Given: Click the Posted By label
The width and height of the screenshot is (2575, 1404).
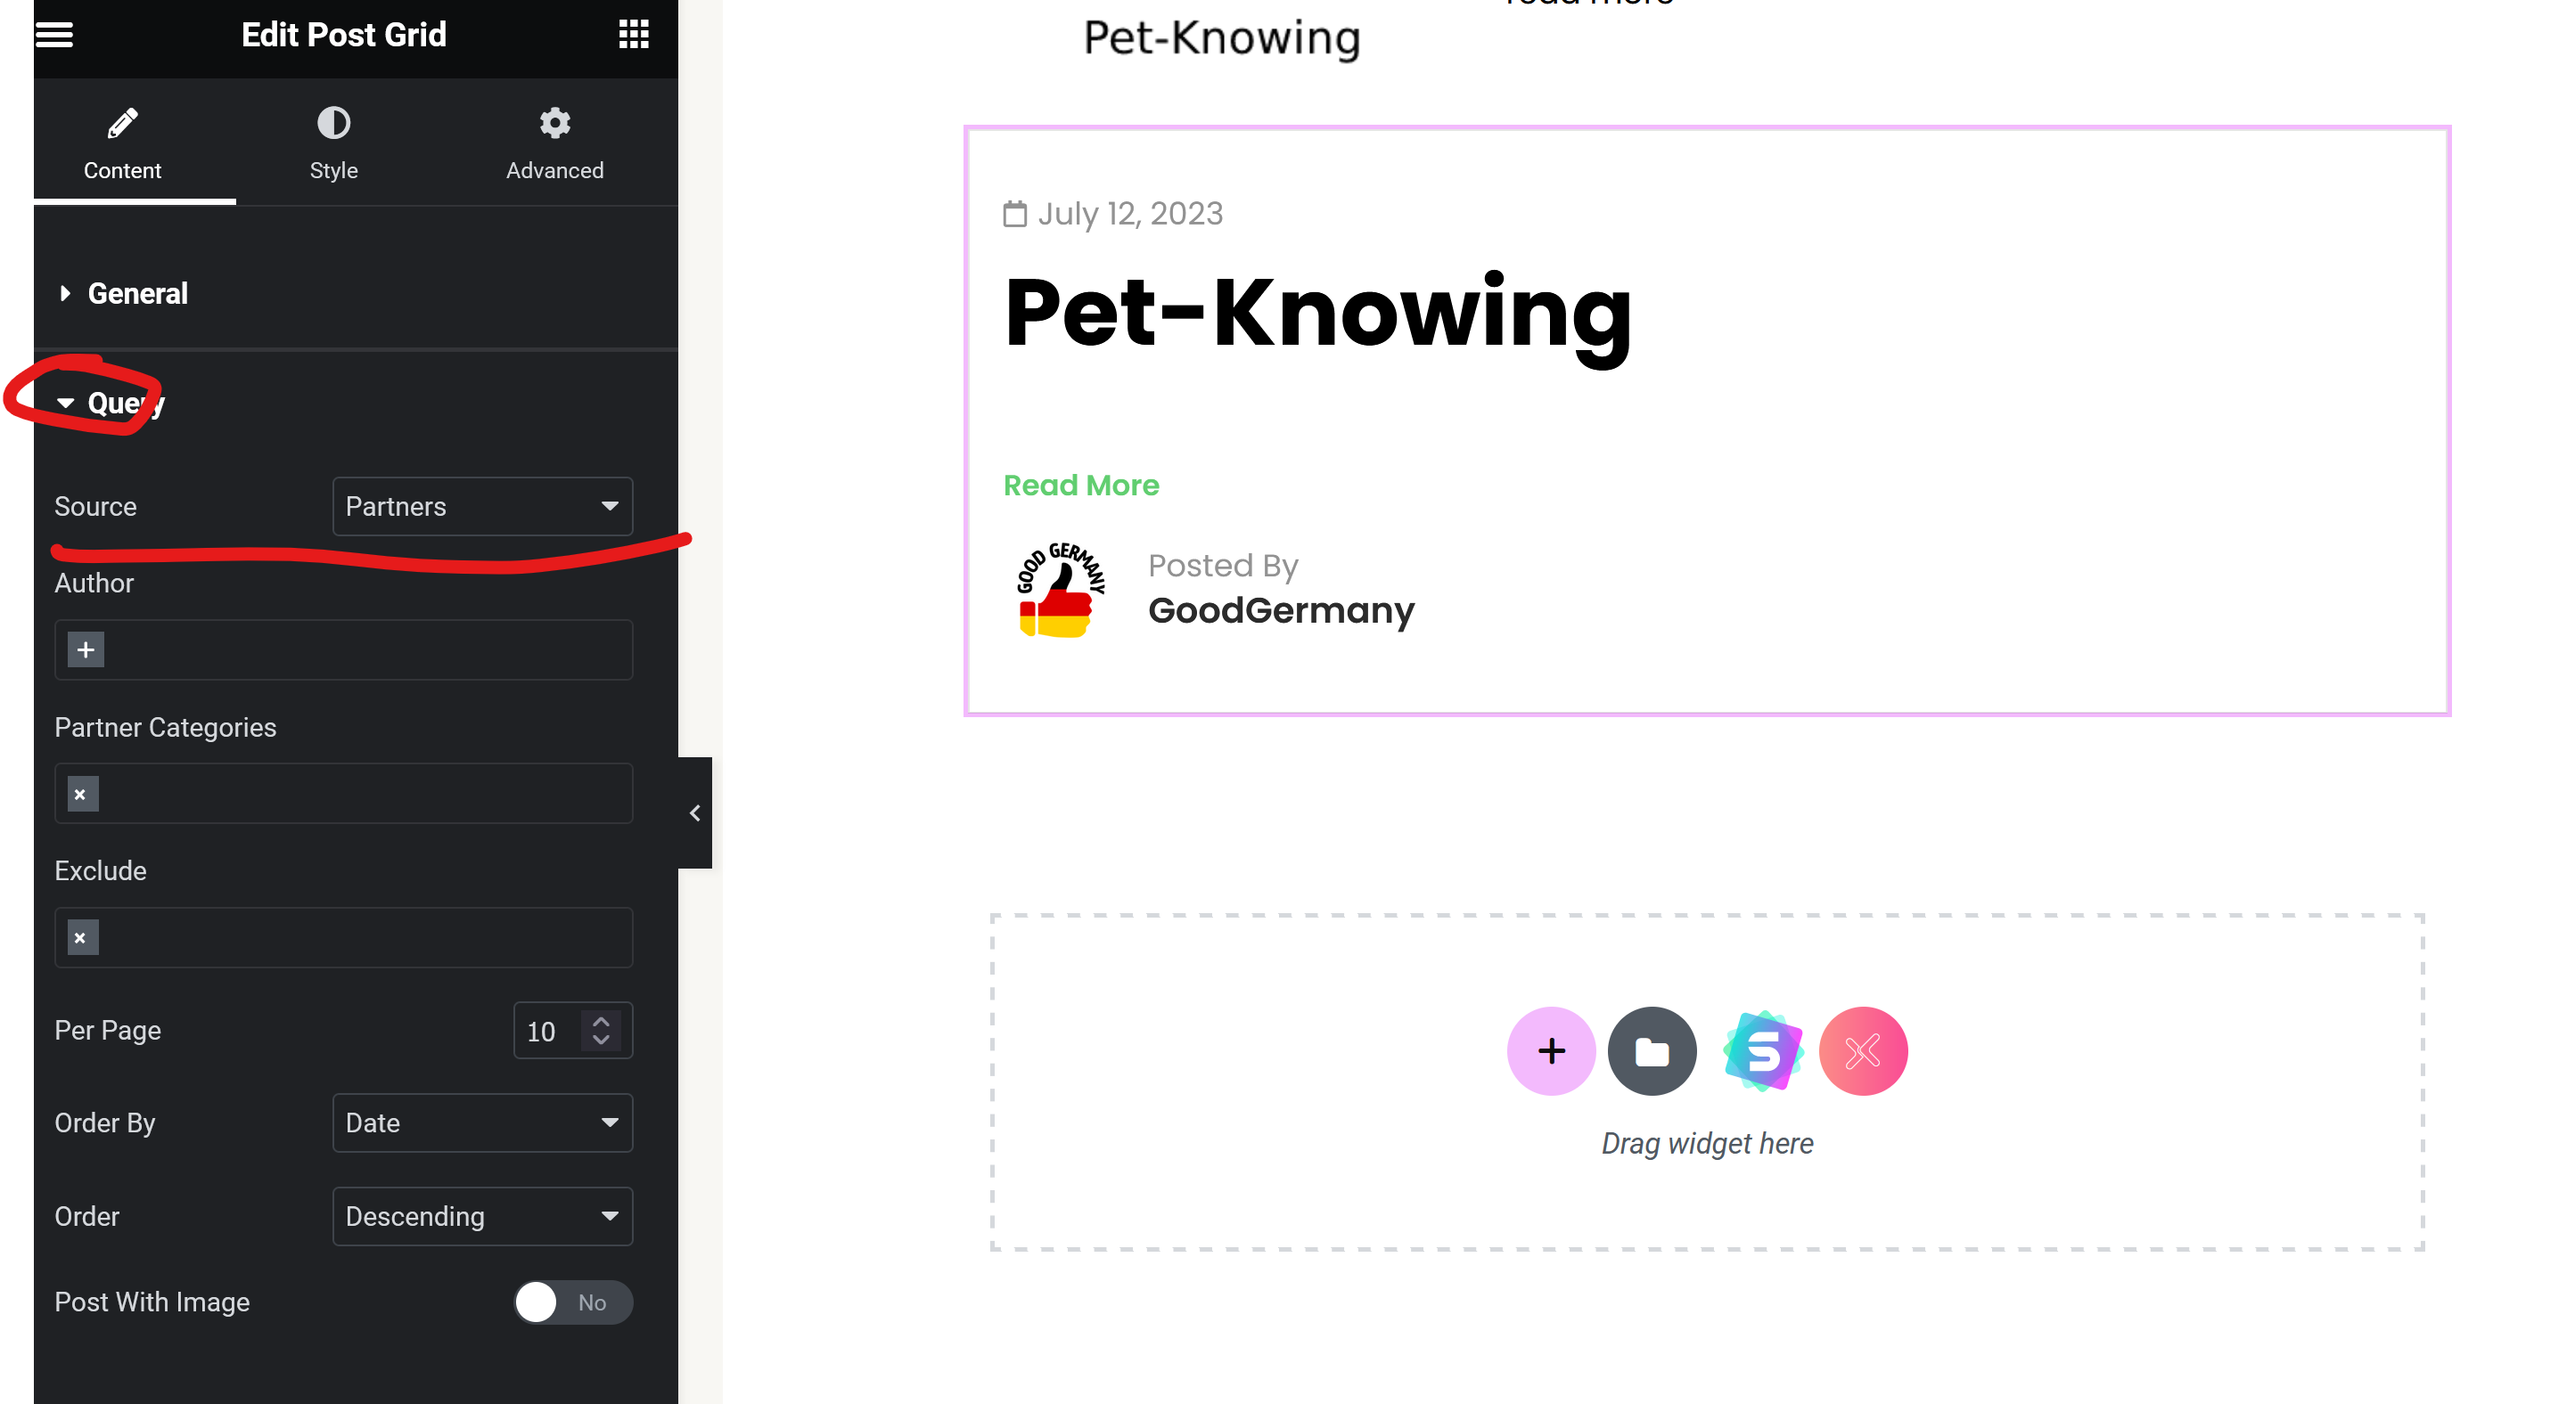Looking at the screenshot, I should (1224, 566).
